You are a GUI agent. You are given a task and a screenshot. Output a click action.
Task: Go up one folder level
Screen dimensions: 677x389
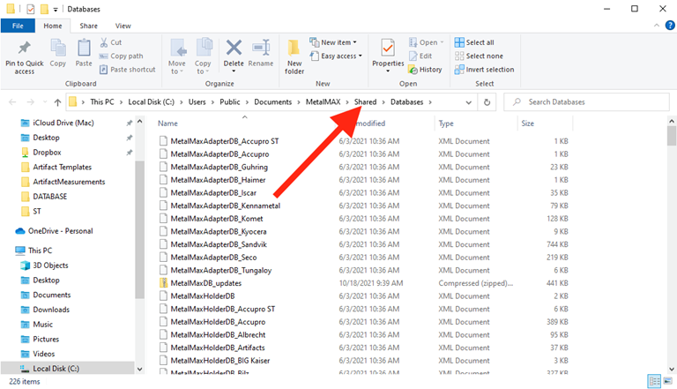pos(57,102)
